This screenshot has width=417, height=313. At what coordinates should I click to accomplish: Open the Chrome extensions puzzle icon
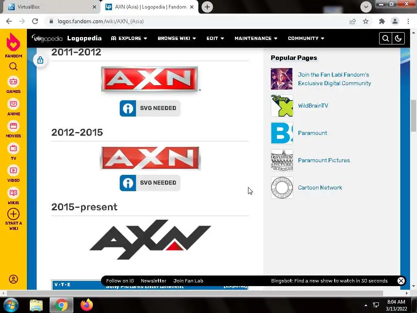(x=382, y=21)
